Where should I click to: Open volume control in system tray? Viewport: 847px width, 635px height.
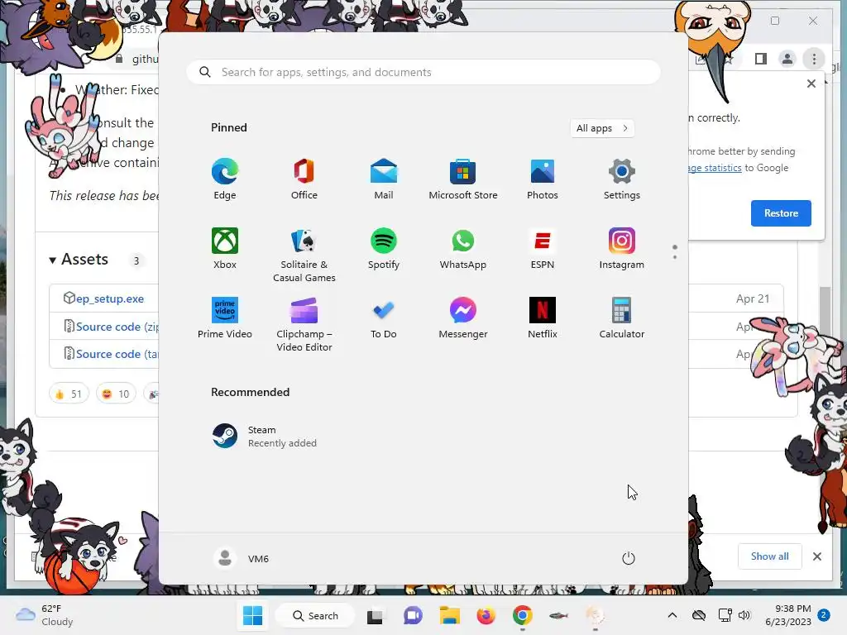(744, 615)
